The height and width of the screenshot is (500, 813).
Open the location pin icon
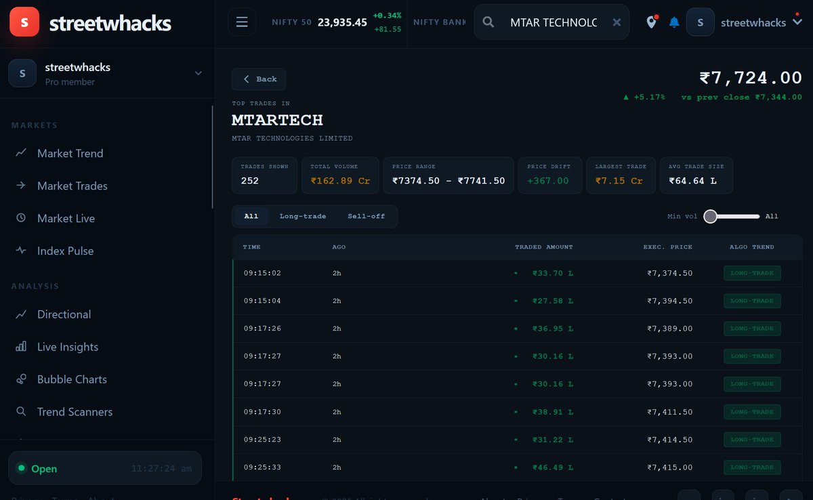(651, 22)
